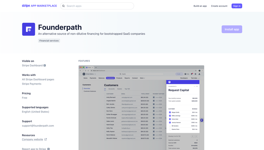This screenshot has height=150, width=264.
Task: In features screenshot, click bank icon in Cathy Simms row
Action: pos(154,108)
